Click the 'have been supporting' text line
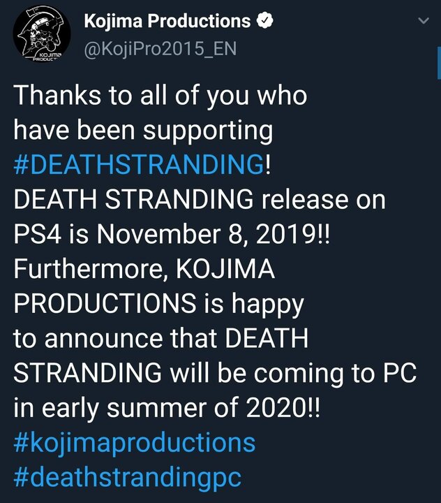 [x=143, y=131]
